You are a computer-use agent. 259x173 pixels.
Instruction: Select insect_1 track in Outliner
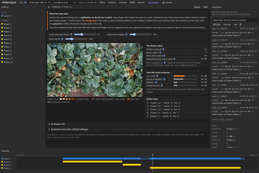coord(7,16)
